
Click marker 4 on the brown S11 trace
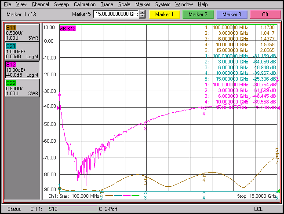click(204, 175)
